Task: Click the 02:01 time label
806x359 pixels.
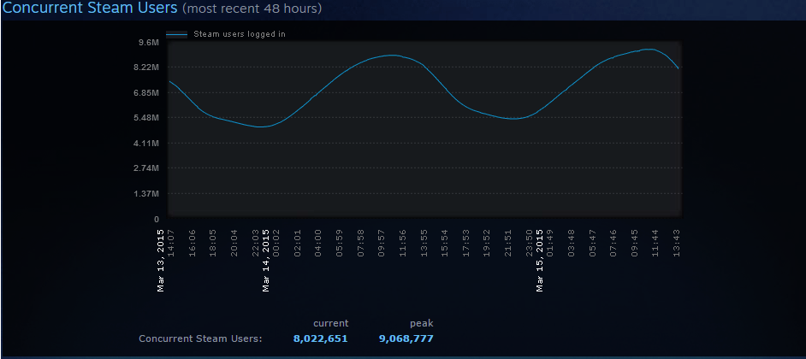Action: coord(297,243)
